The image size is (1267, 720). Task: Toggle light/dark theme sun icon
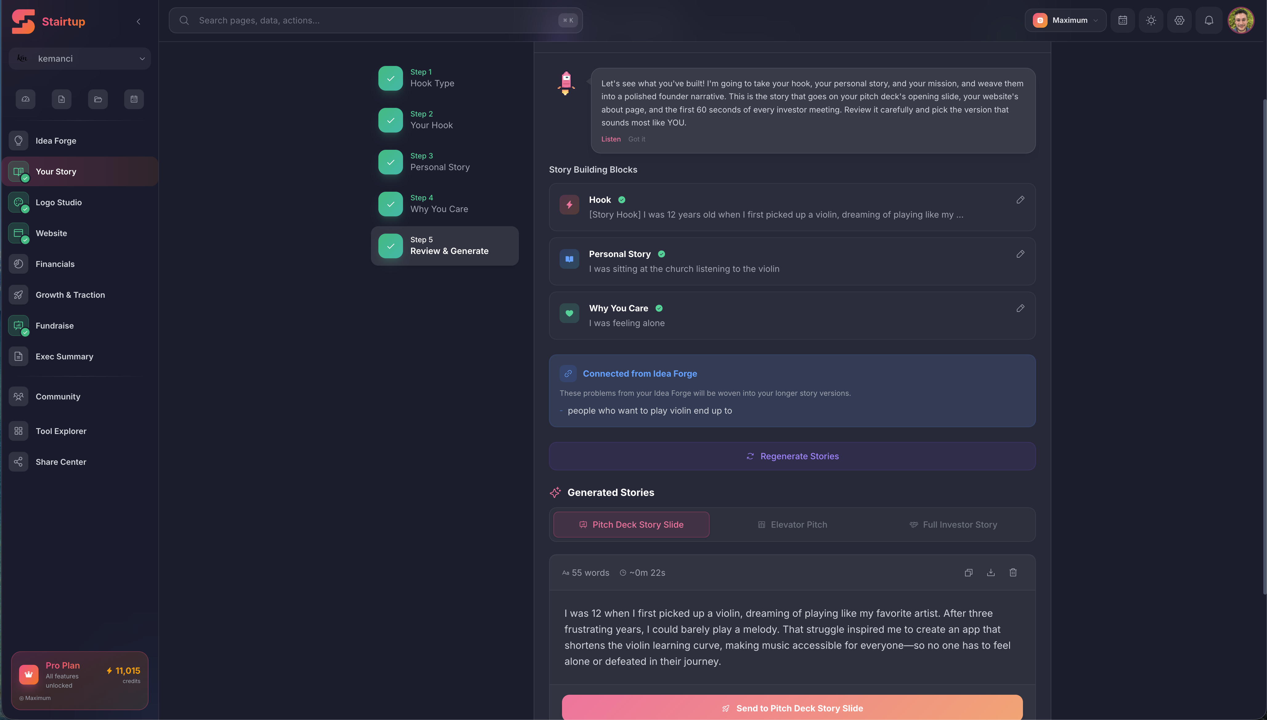point(1151,20)
